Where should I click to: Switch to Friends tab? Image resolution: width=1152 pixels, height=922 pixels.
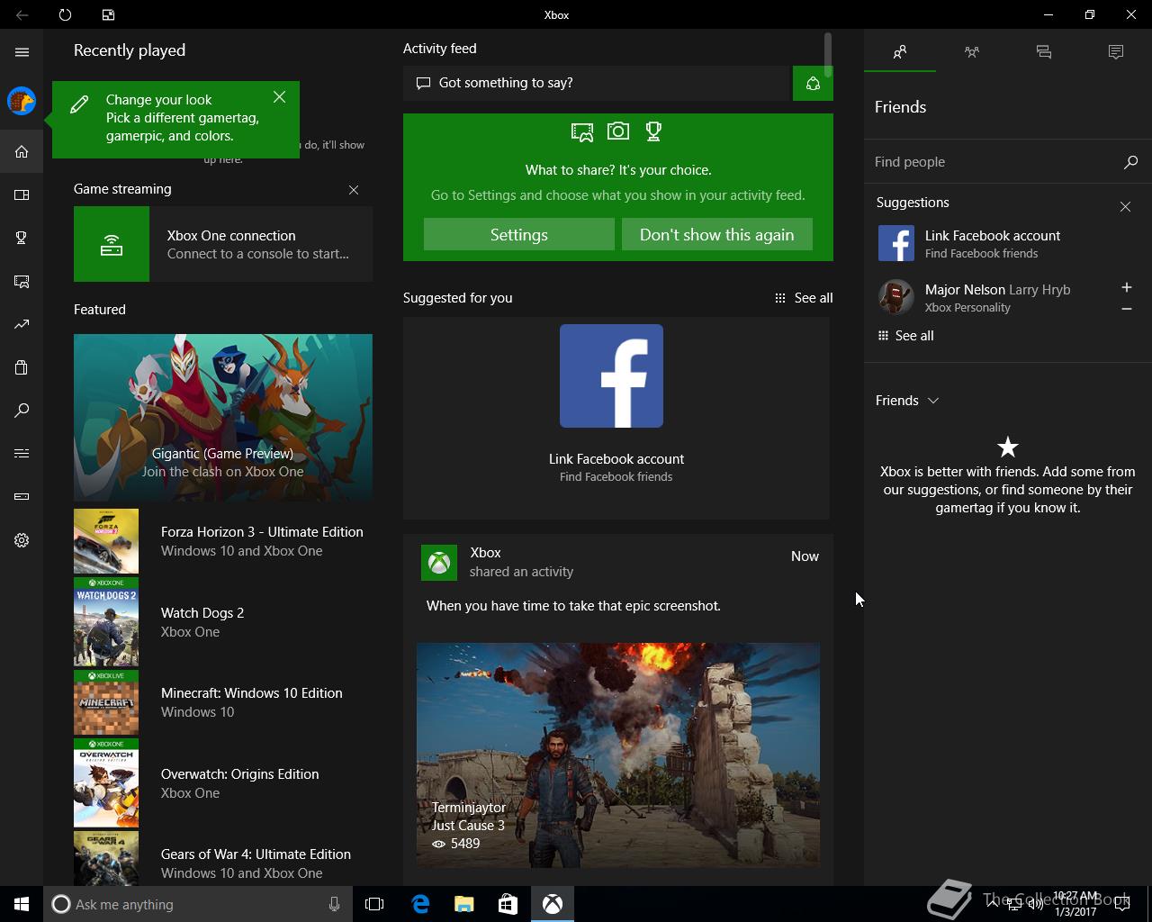900,52
